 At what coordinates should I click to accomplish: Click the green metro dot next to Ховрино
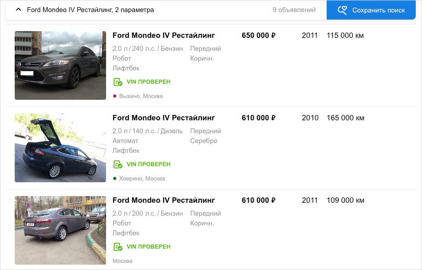coord(115,178)
